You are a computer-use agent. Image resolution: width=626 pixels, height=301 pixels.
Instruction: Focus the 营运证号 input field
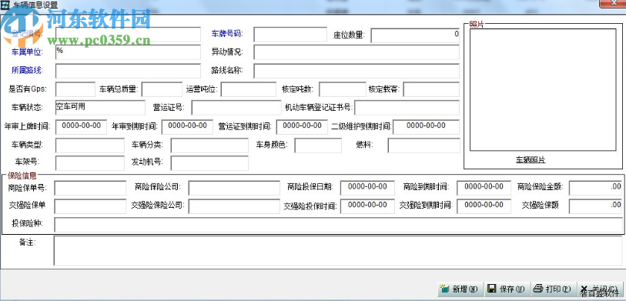coord(236,107)
